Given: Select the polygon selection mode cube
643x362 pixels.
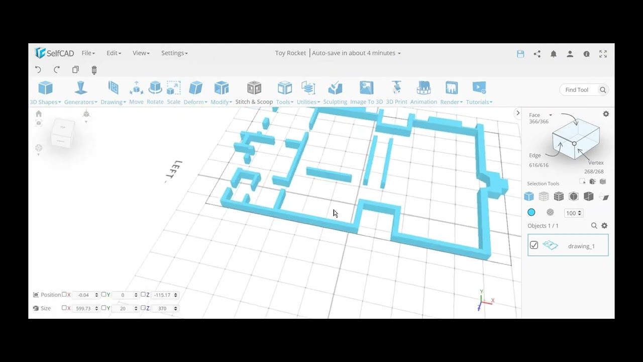Looking at the screenshot, I should pyautogui.click(x=529, y=197).
